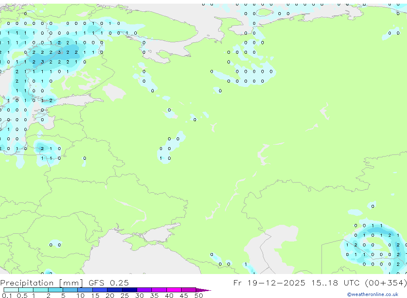This screenshot has height=298, width=407.
Task: Click the '0.5' legend scale label
Action: point(22,296)
